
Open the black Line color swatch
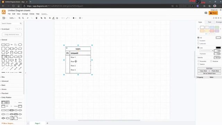tap(218, 48)
